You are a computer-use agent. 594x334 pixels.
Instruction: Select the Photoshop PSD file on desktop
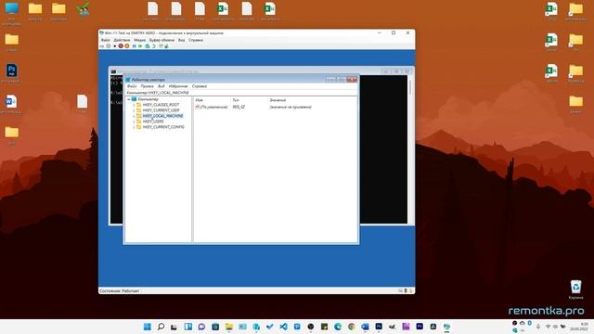pyautogui.click(x=11, y=72)
